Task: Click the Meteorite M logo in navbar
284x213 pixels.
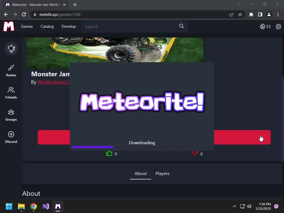Action: click(x=9, y=26)
